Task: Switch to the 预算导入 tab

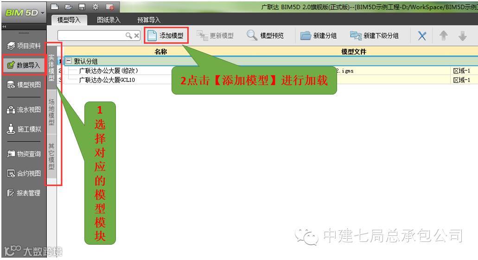Action: [148, 20]
